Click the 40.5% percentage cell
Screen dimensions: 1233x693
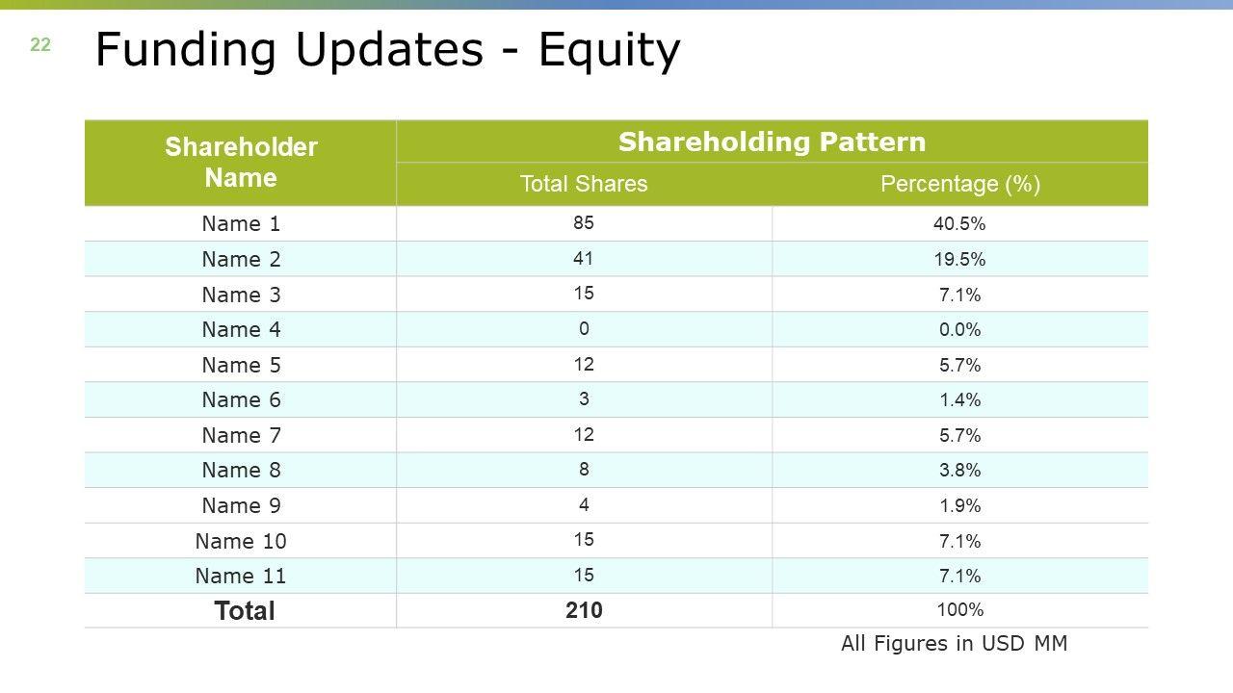pos(960,224)
